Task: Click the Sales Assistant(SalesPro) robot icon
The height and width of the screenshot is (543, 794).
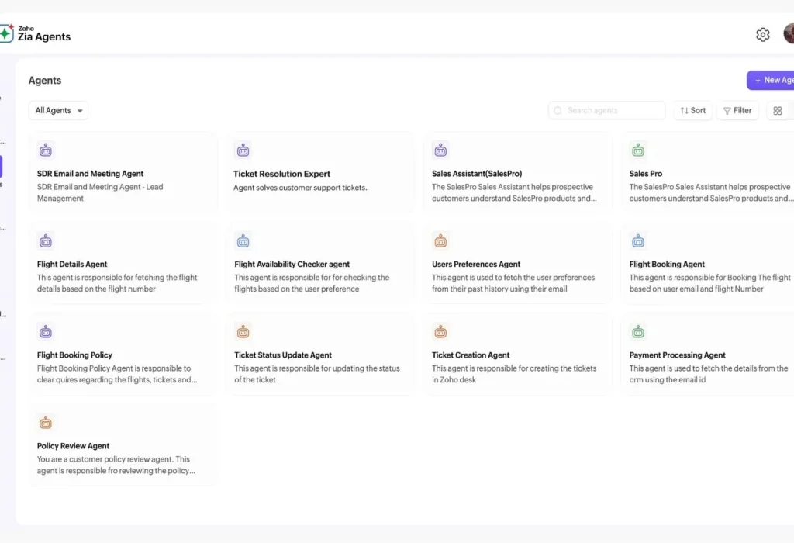Action: [x=440, y=150]
